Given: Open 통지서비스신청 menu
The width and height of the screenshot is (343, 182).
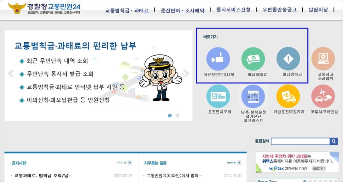Looking at the screenshot, I should click(233, 10).
